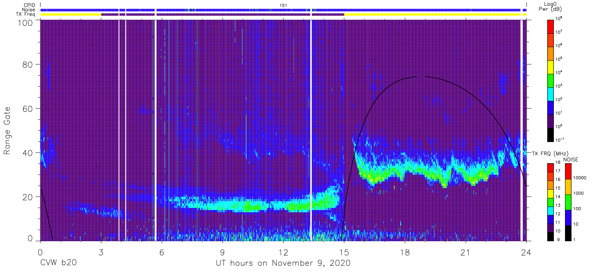The width and height of the screenshot is (592, 273).
Task: Select the purple 10-11 MHz segment of TX FRQ colorbar
Action: pos(551,228)
